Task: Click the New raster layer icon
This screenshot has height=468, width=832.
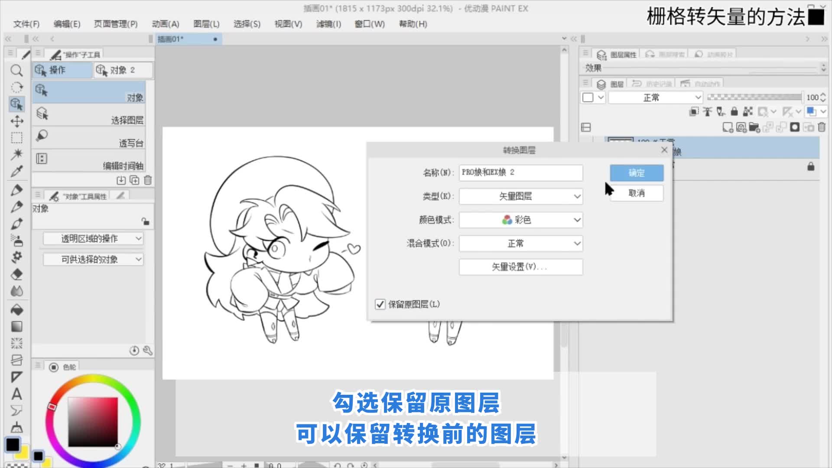Action: pyautogui.click(x=728, y=127)
